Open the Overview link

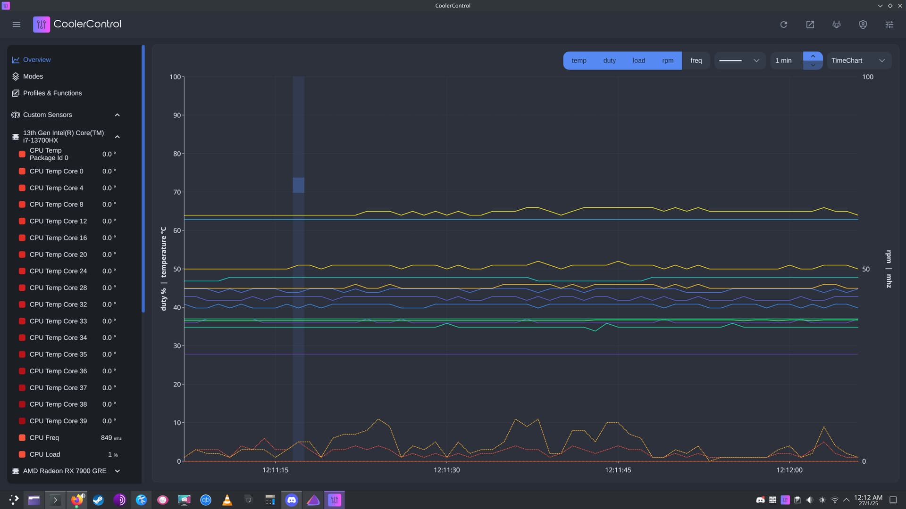tap(37, 60)
